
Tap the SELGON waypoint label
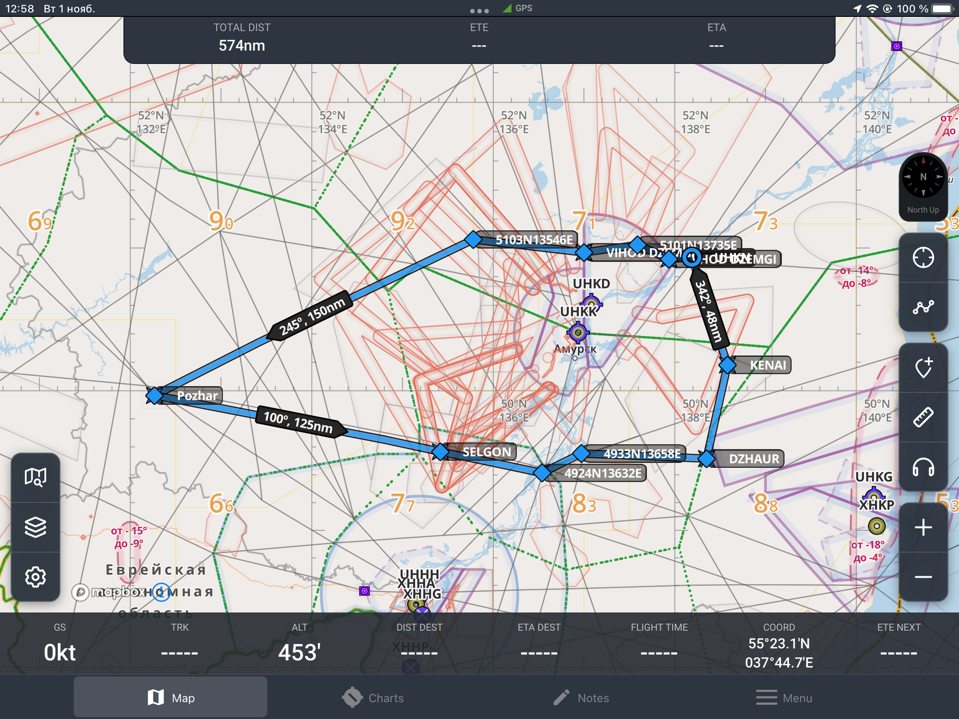point(487,452)
